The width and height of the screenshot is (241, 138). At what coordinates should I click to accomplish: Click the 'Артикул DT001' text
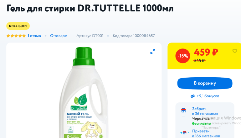tap(90, 36)
